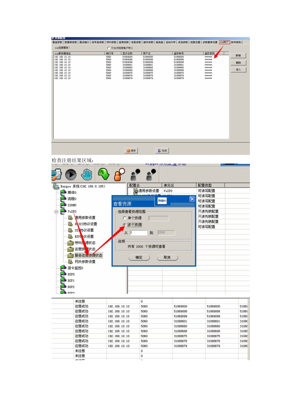The height and width of the screenshot is (402, 284).
Task: Select the 通用参数设置 tree item
Action: tap(85, 217)
